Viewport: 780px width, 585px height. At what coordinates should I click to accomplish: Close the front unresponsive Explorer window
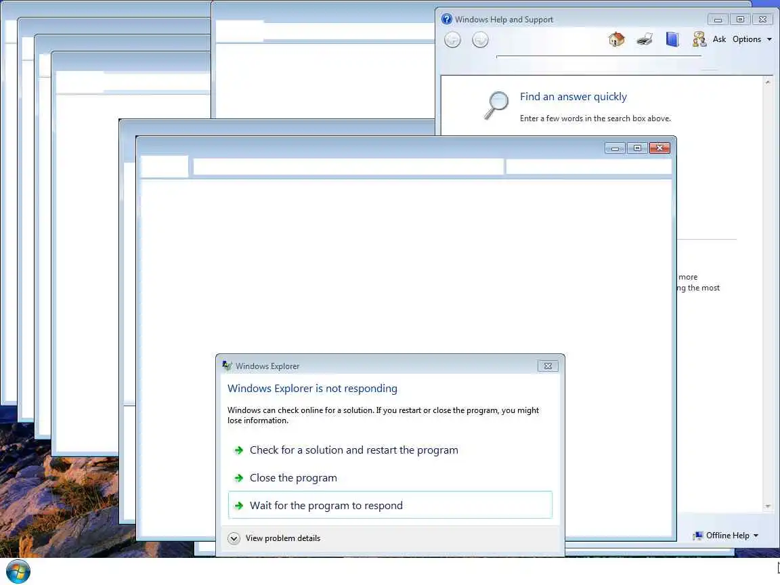coord(659,148)
